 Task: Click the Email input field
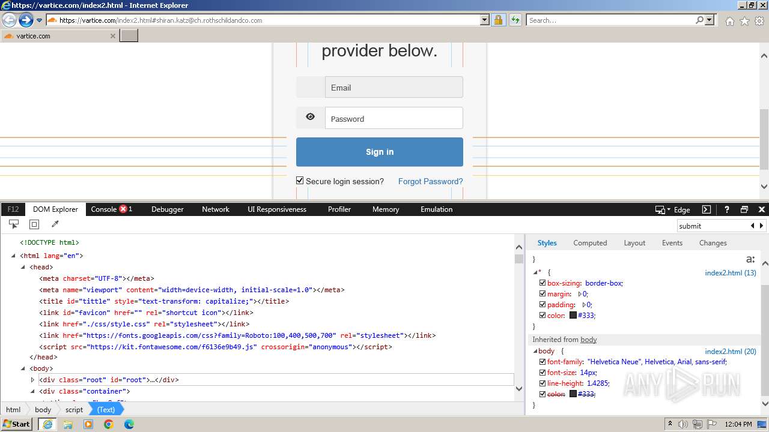click(394, 87)
